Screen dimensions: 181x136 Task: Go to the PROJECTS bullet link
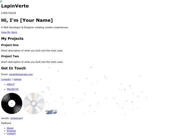point(13,89)
